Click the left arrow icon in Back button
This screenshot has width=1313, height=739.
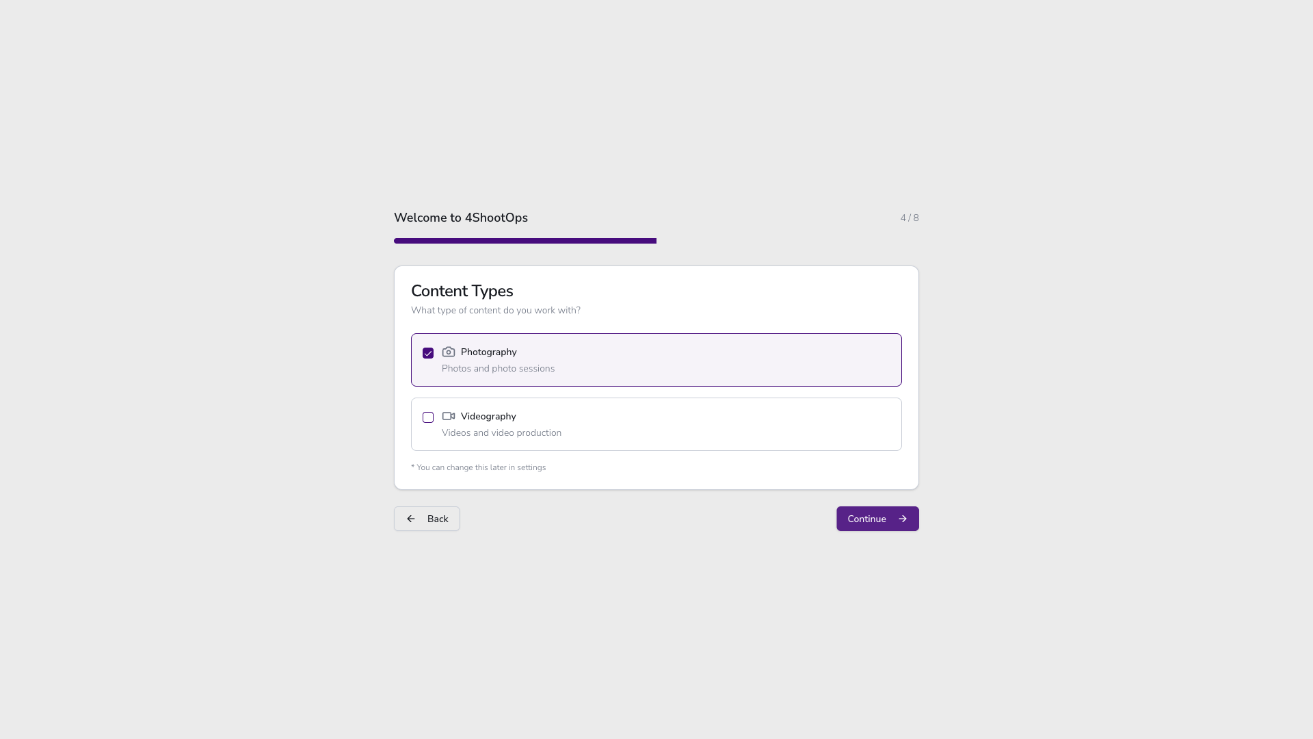point(411,519)
